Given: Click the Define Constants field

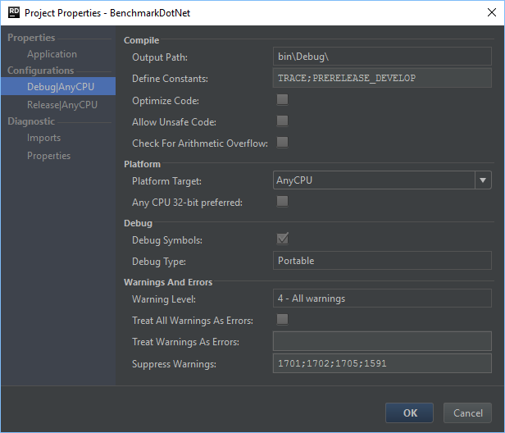Looking at the screenshot, I should [x=382, y=78].
